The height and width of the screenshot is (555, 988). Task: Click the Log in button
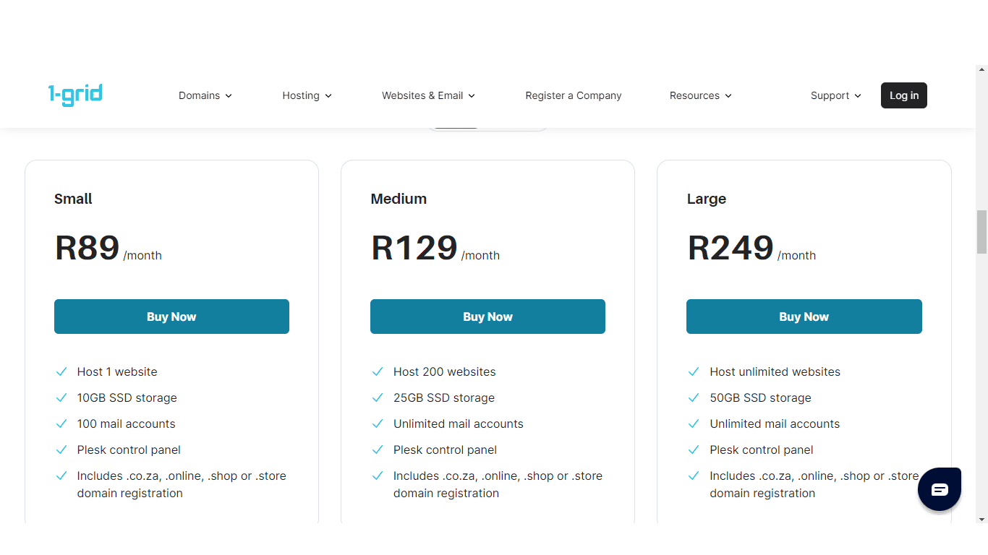tap(904, 95)
